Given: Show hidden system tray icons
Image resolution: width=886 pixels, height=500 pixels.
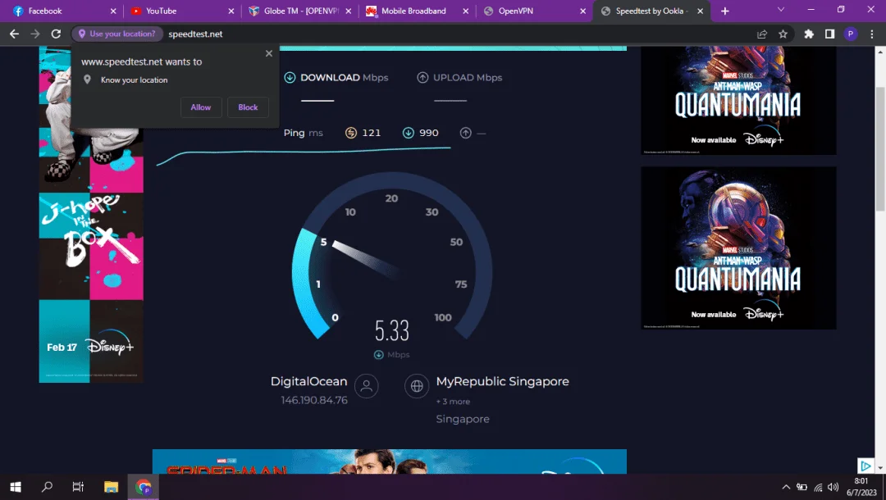Looking at the screenshot, I should tap(786, 487).
